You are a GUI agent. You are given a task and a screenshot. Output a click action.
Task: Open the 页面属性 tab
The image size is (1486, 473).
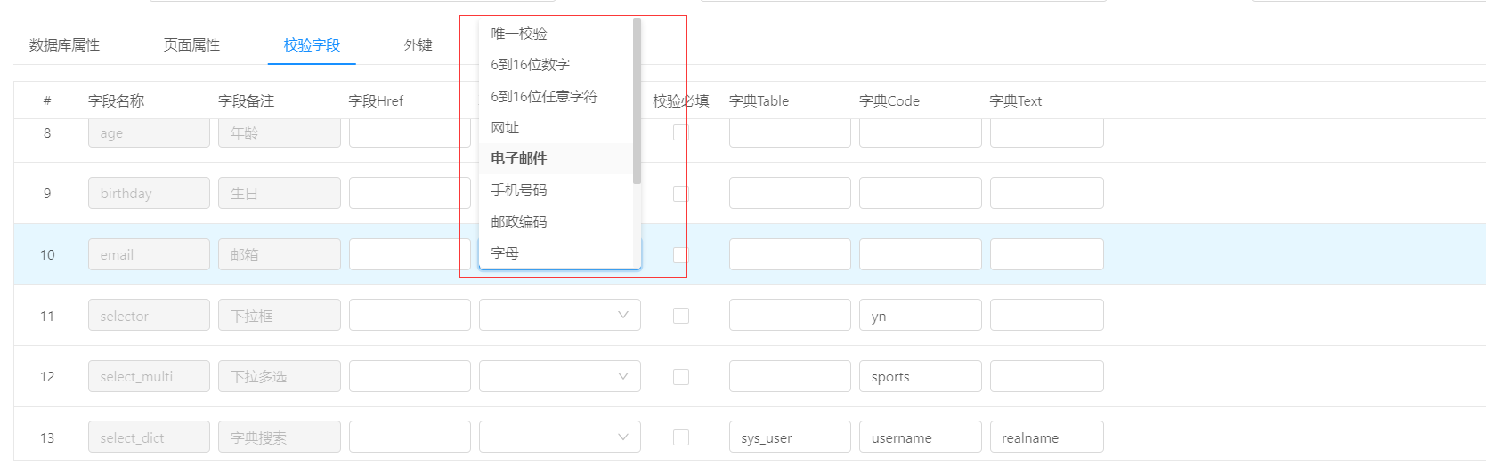tap(191, 45)
